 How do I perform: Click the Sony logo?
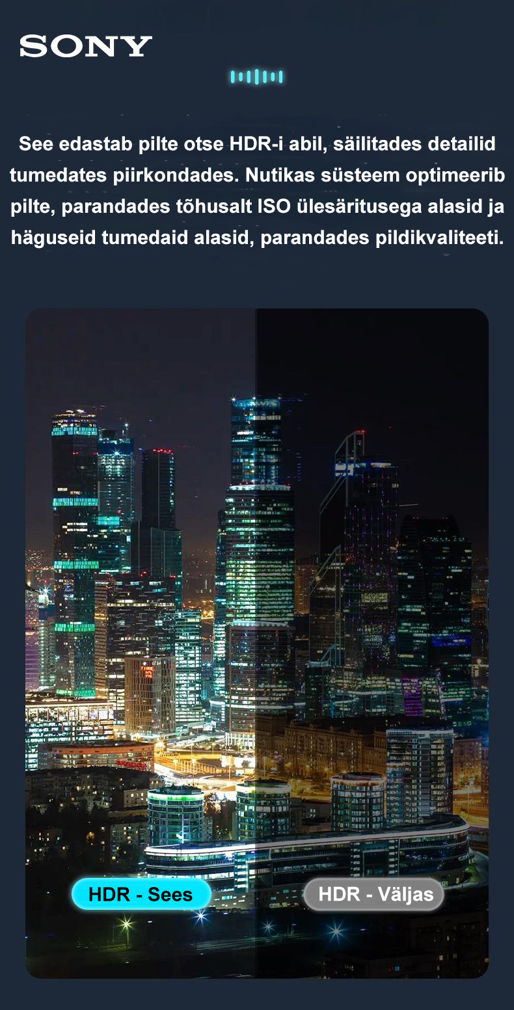point(86,46)
